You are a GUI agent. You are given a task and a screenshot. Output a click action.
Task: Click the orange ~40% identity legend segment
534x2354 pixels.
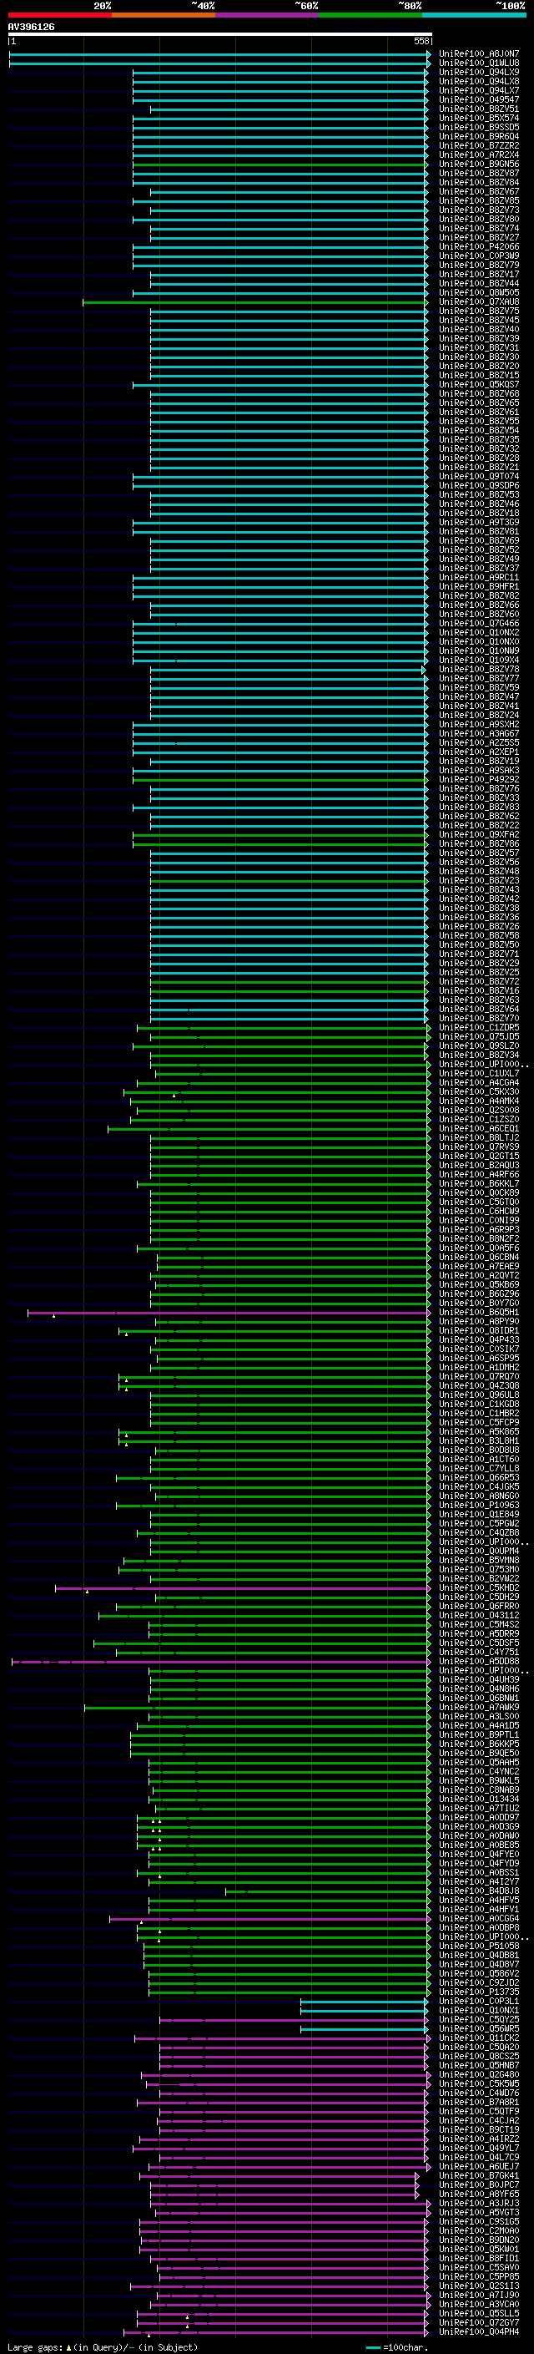pos(164,15)
